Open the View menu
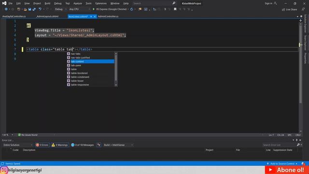The image size is (309, 174). [27, 3]
